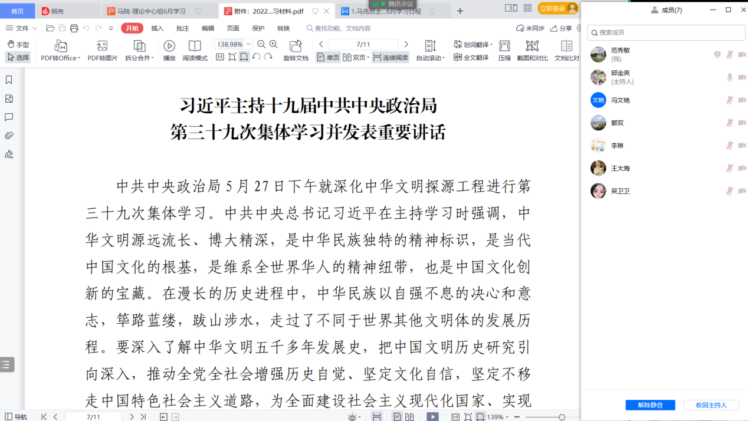Toggle microphone mute for 冯文艳
Image resolution: width=748 pixels, height=421 pixels.
point(730,100)
